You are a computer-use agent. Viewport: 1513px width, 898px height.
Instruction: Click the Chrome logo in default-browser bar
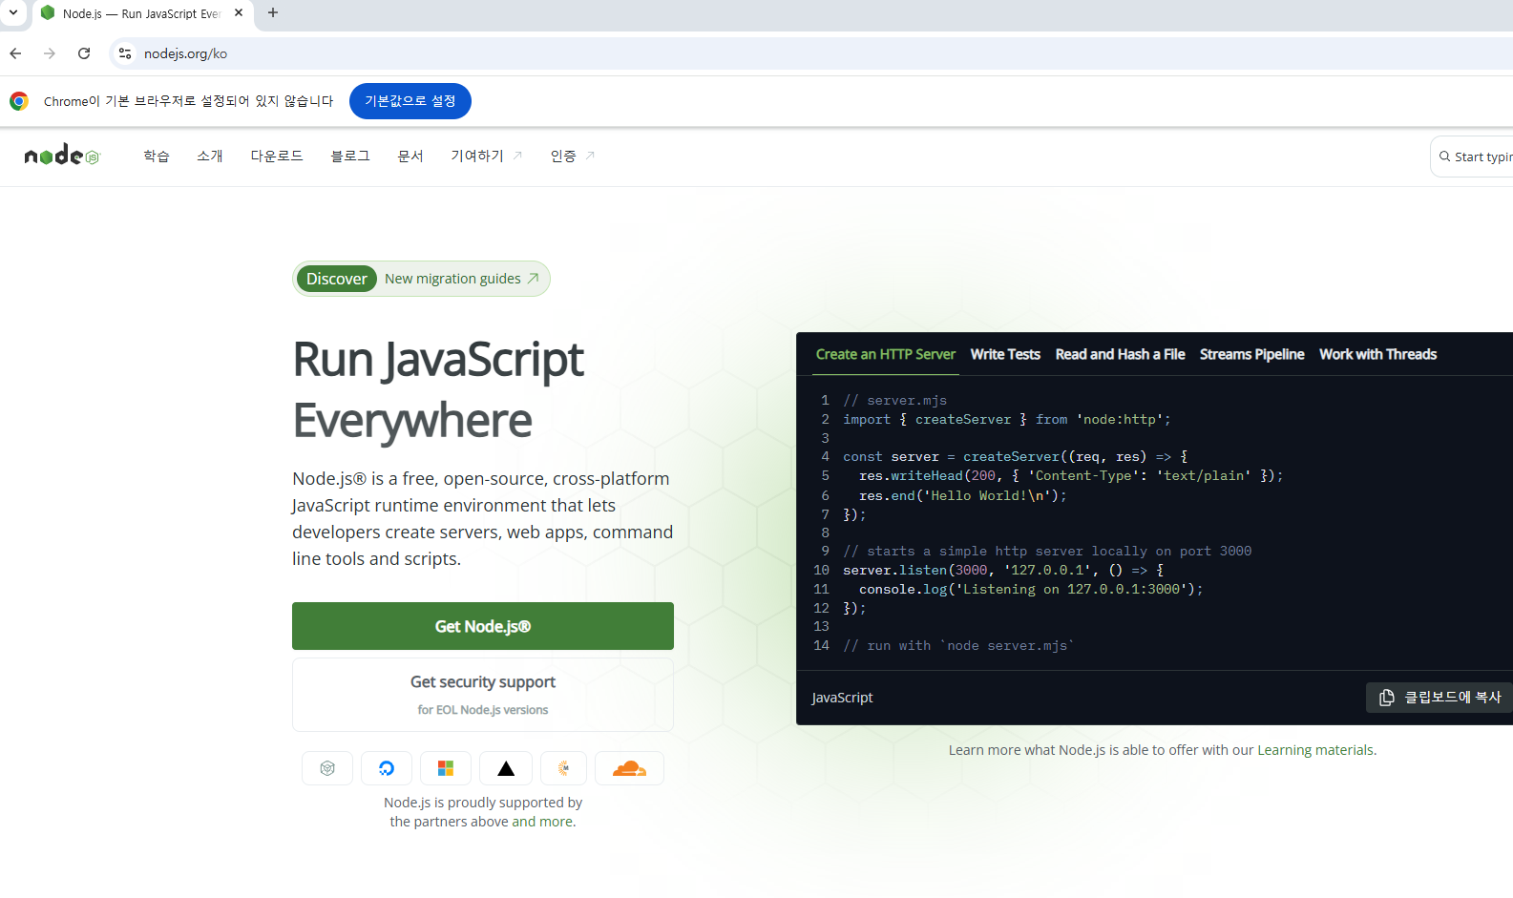tap(19, 101)
